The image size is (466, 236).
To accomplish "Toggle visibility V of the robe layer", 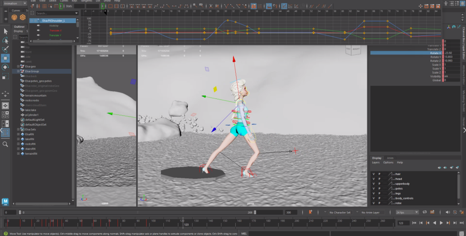I will coord(374,203).
